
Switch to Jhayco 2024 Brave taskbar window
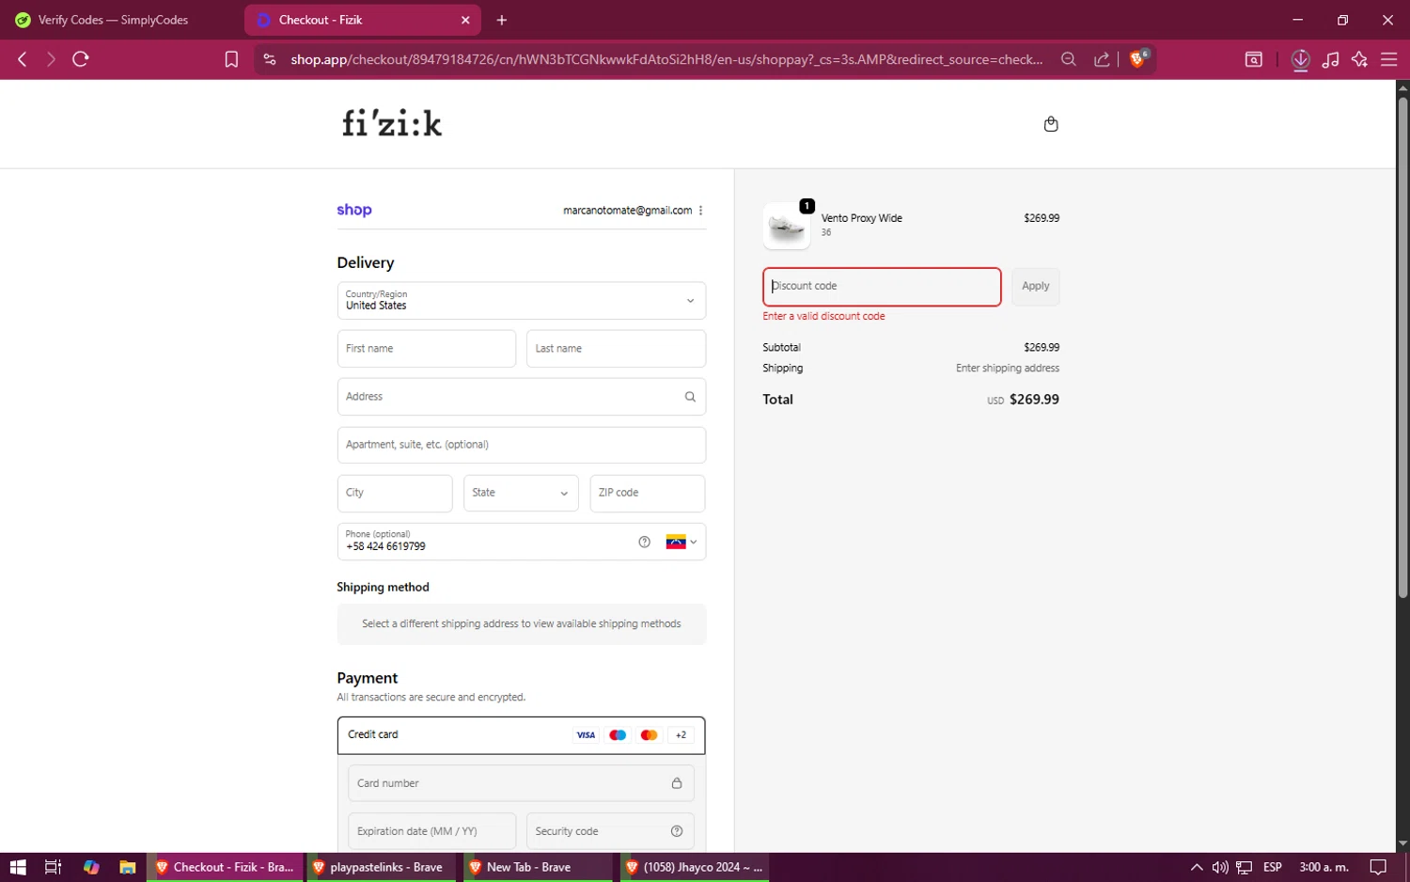click(695, 867)
